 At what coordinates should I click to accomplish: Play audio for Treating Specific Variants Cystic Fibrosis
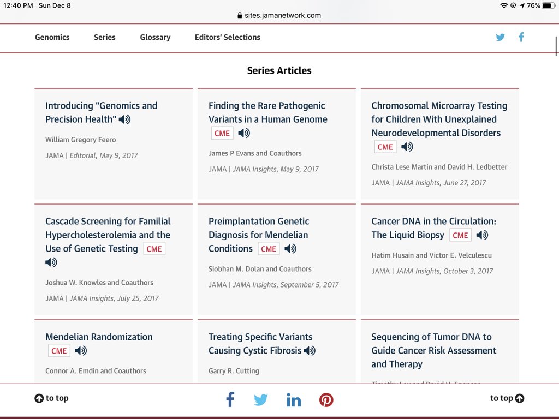(310, 351)
